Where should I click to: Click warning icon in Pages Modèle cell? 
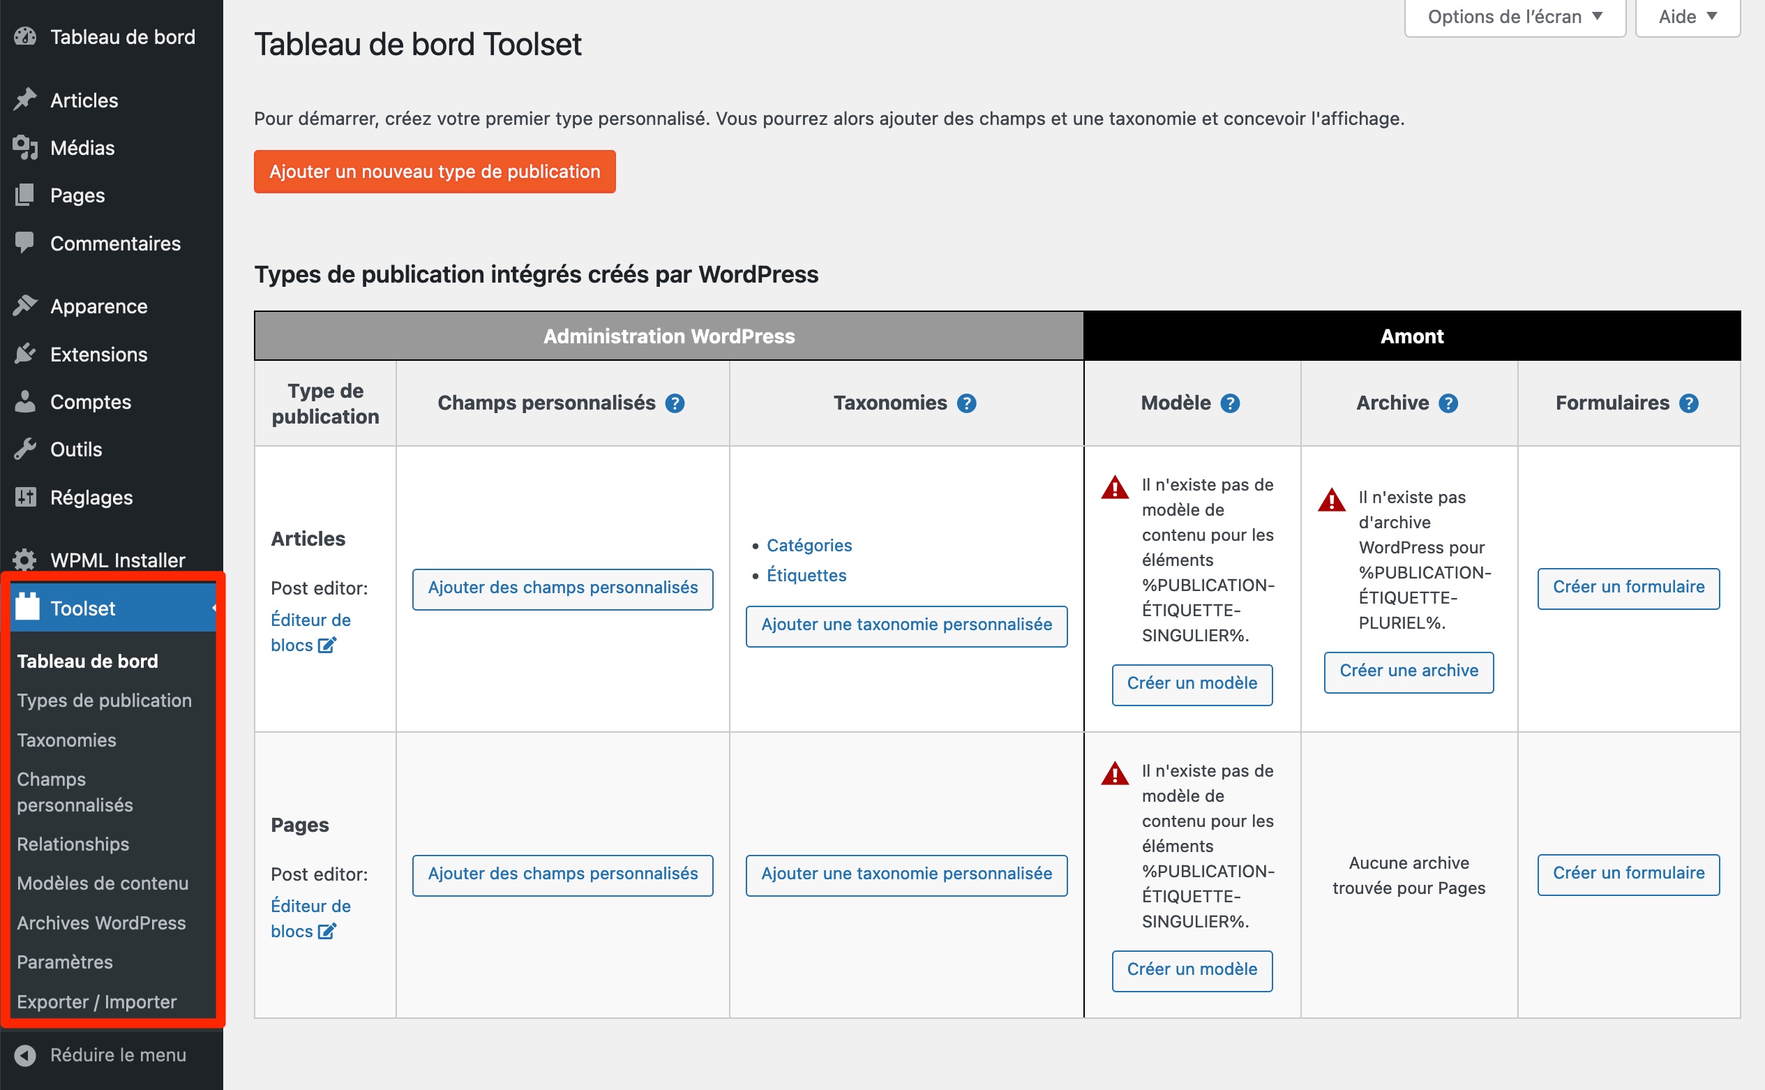pyautogui.click(x=1115, y=773)
